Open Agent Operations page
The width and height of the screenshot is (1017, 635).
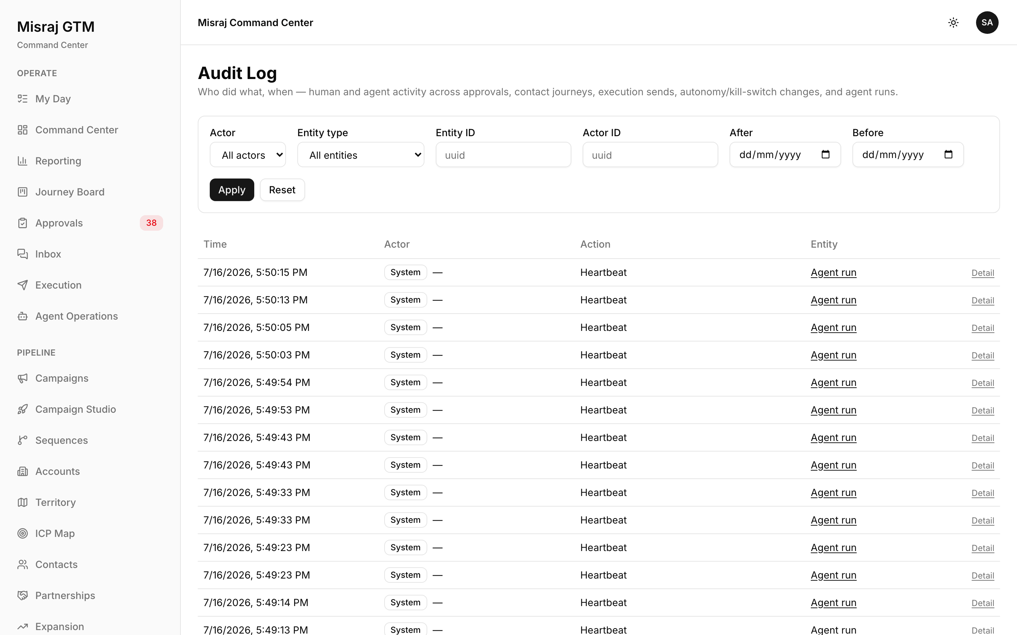click(x=90, y=316)
